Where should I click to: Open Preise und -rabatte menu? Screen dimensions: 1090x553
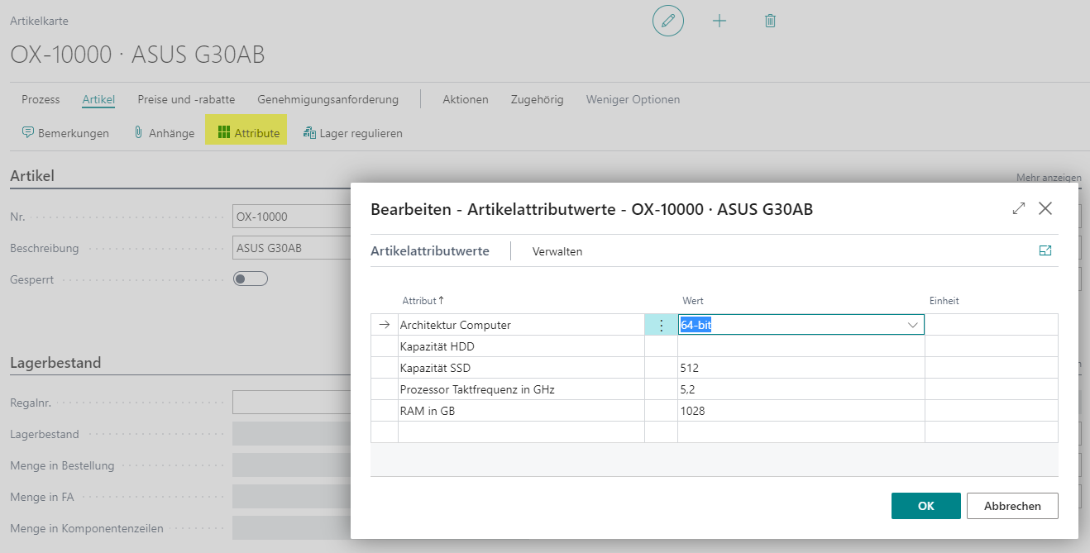pos(186,99)
